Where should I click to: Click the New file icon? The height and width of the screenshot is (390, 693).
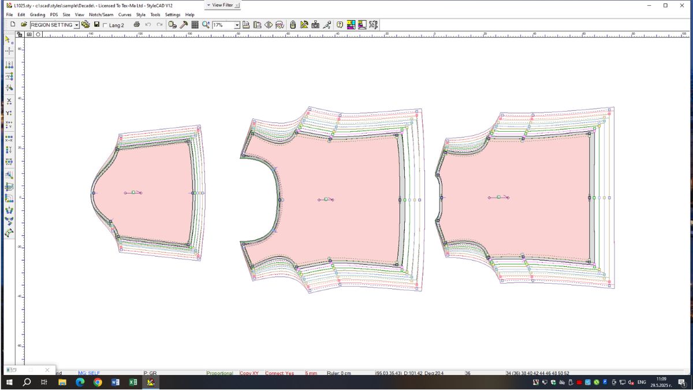[x=13, y=25]
